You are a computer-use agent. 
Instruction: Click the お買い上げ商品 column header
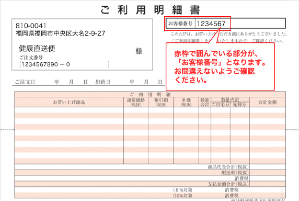69,102
